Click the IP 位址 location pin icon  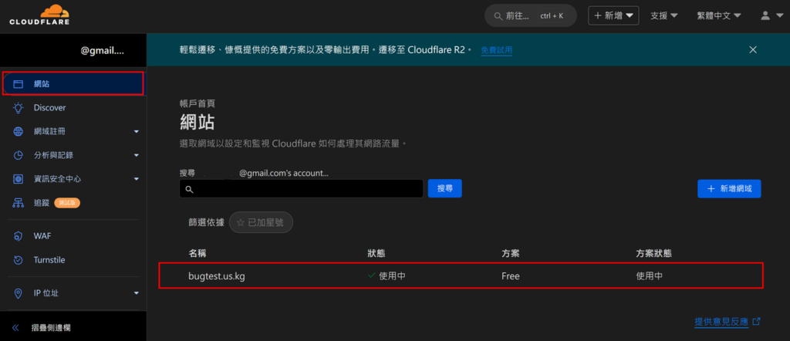click(19, 293)
